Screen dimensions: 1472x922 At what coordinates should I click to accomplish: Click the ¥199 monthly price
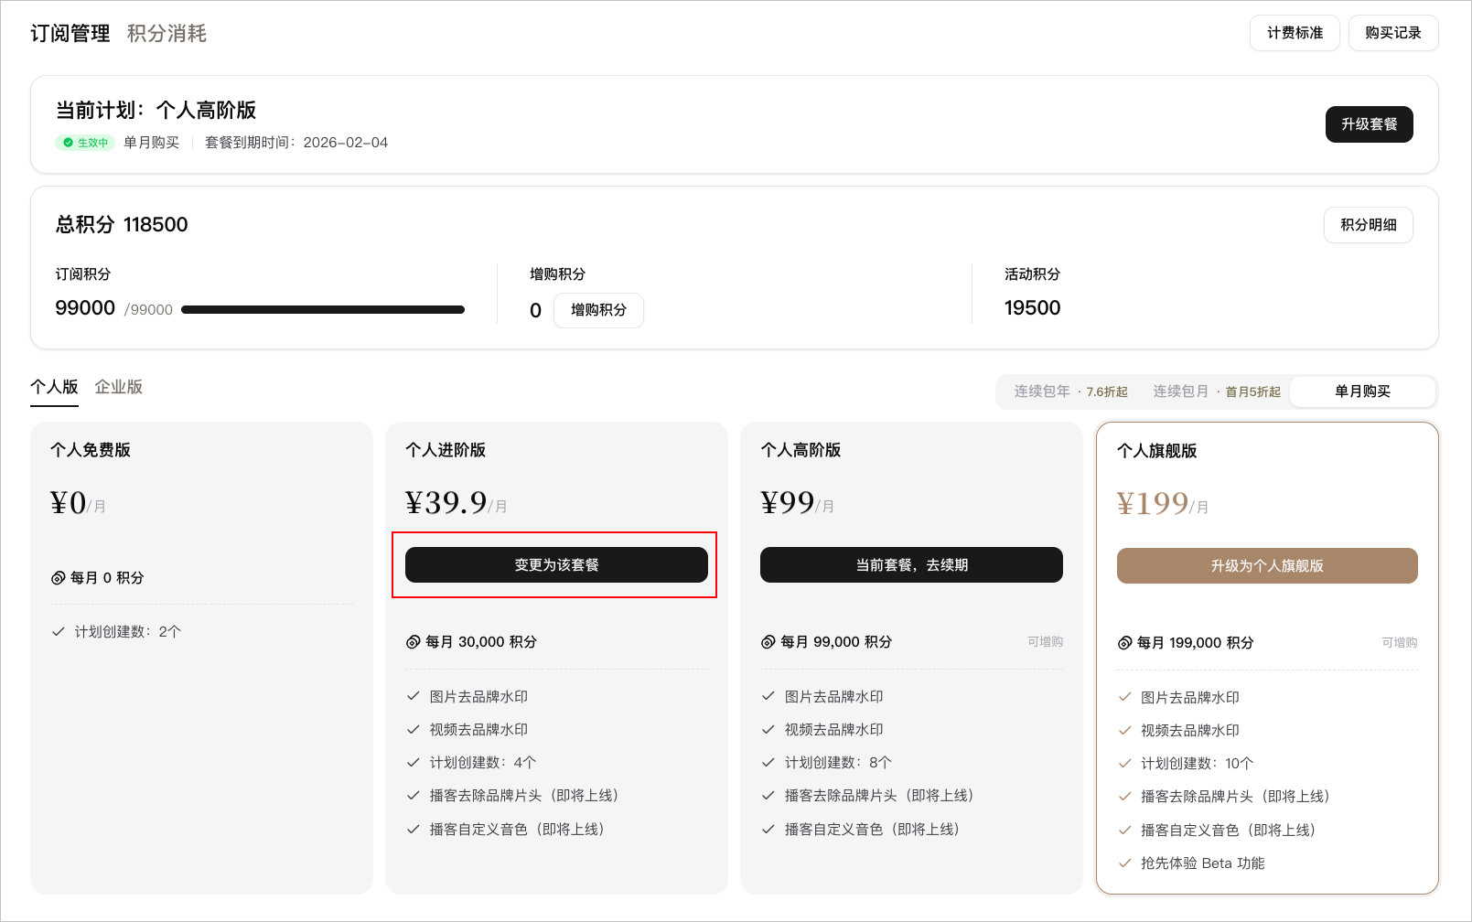coord(1163,504)
